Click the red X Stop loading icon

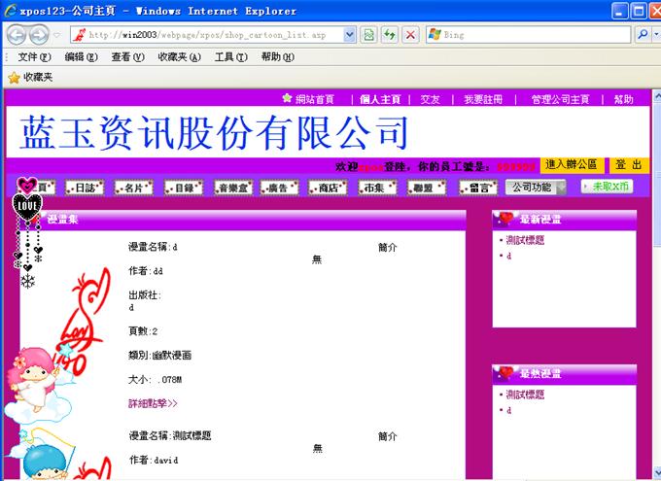(410, 34)
